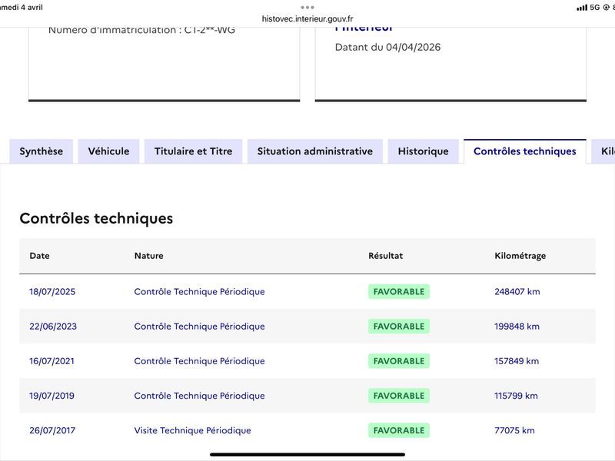Viewport: 615px width, 461px height.
Task: Tap the cellular signal bars icon
Action: click(x=581, y=8)
